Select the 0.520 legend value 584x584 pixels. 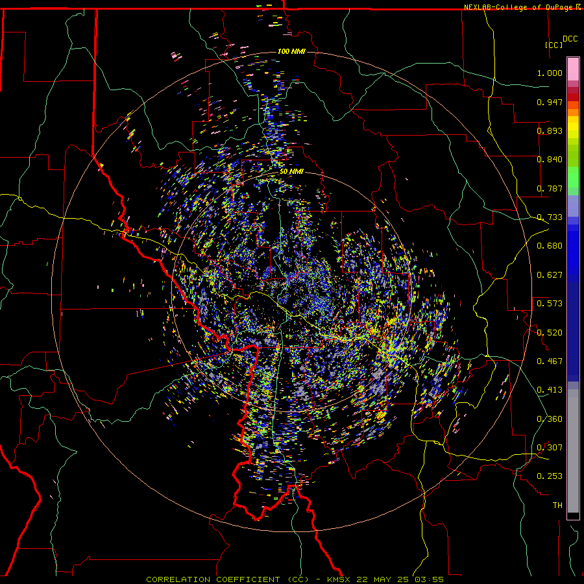[x=550, y=333]
